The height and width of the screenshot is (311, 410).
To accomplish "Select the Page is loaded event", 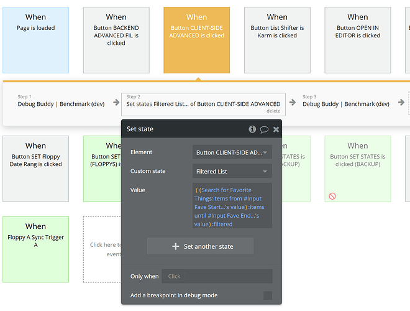I will [35, 40].
